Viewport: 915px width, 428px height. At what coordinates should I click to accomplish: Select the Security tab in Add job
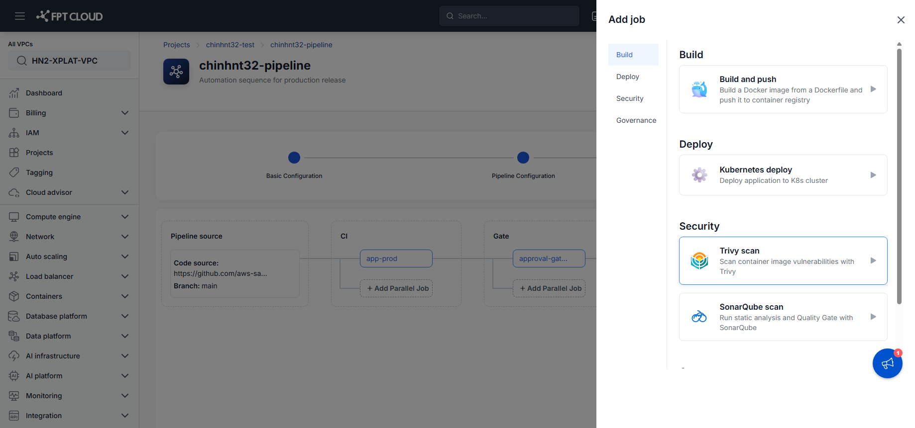(633, 98)
